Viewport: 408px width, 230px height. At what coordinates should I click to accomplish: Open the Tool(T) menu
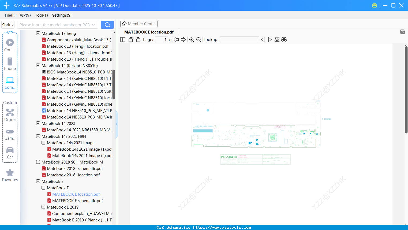point(41,15)
